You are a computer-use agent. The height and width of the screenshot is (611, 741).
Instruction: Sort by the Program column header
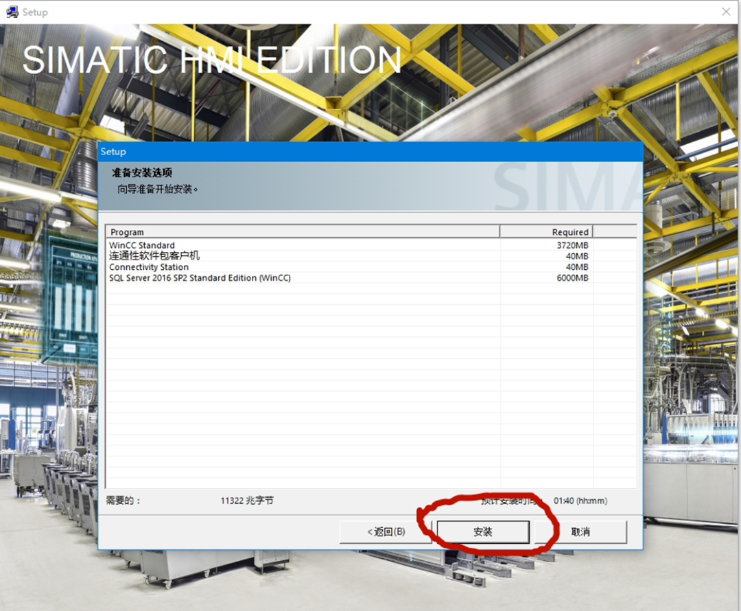[303, 232]
